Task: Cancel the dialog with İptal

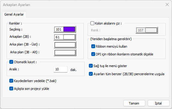Action: click(158, 103)
